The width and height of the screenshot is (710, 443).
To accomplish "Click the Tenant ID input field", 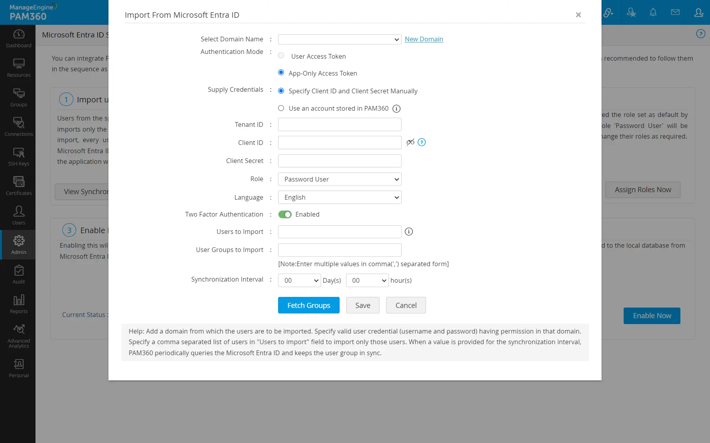I will click(340, 124).
